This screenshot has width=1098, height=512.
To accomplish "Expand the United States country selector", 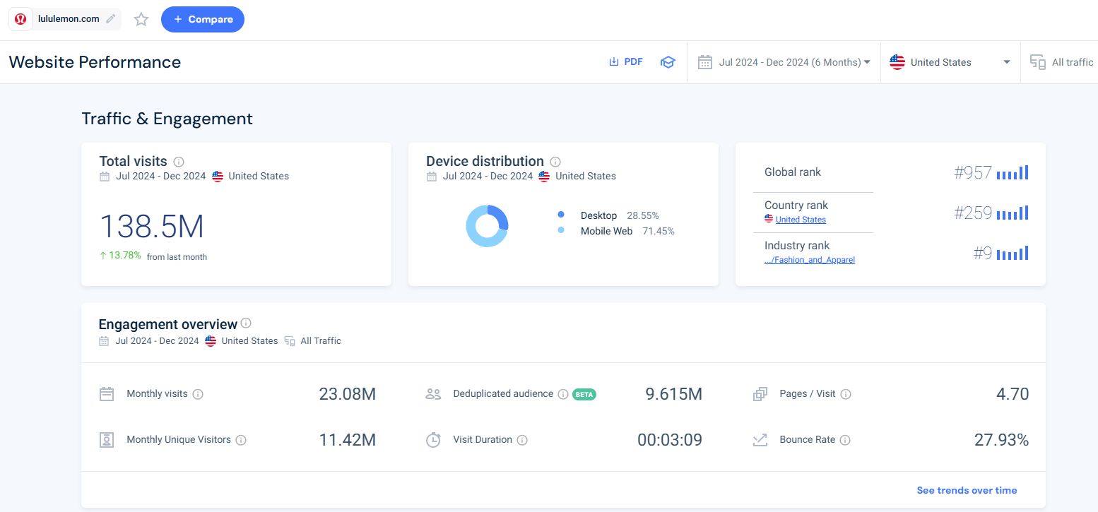I will tap(950, 62).
